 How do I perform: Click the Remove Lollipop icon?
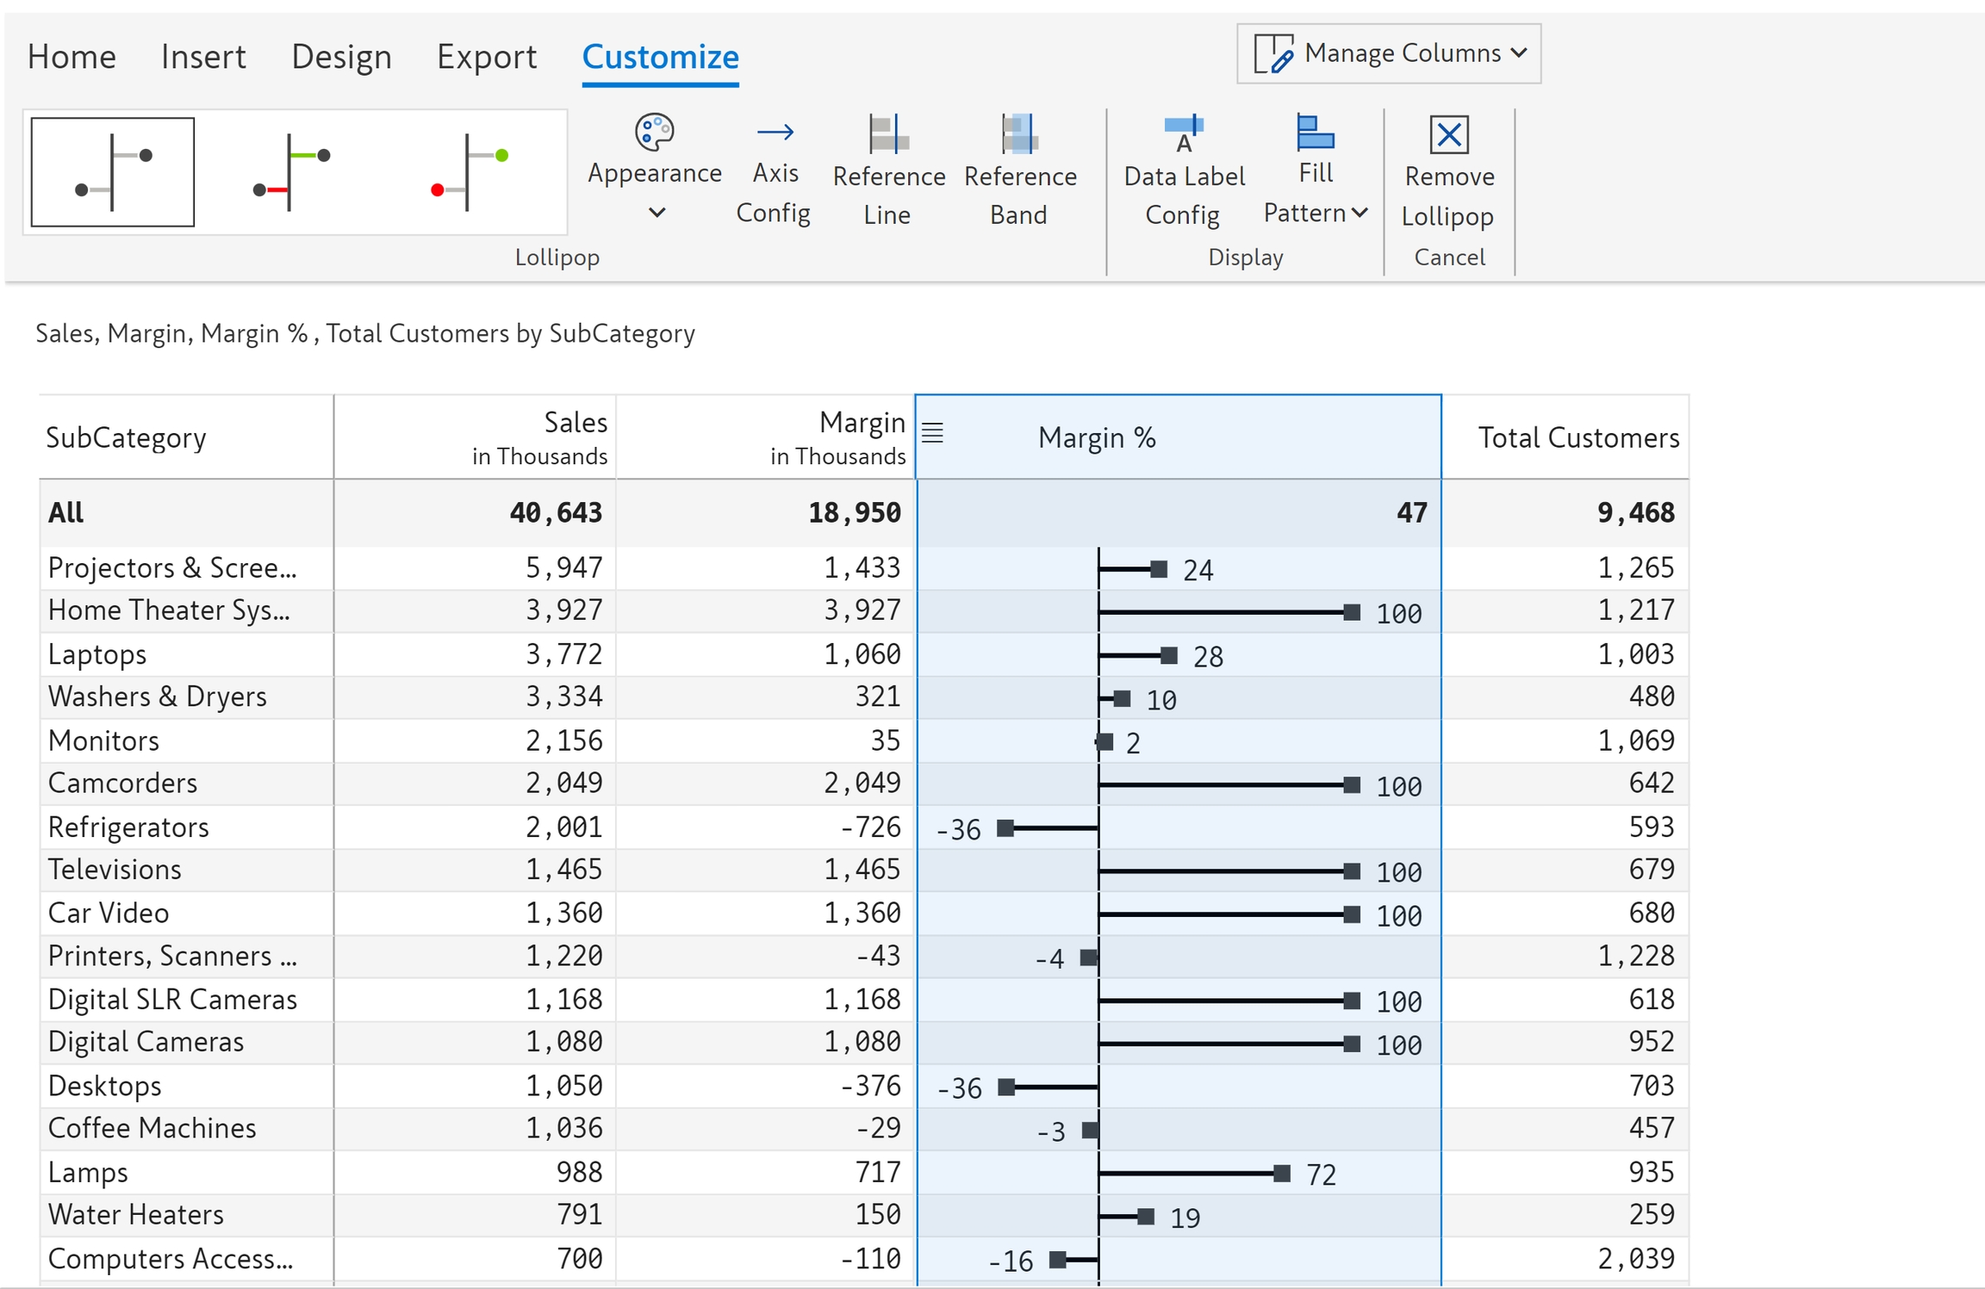(1448, 134)
